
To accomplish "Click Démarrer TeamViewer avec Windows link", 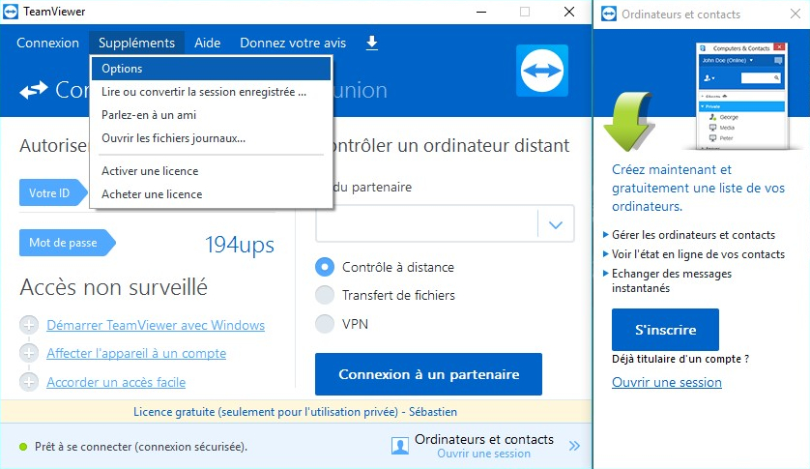I will [x=156, y=325].
